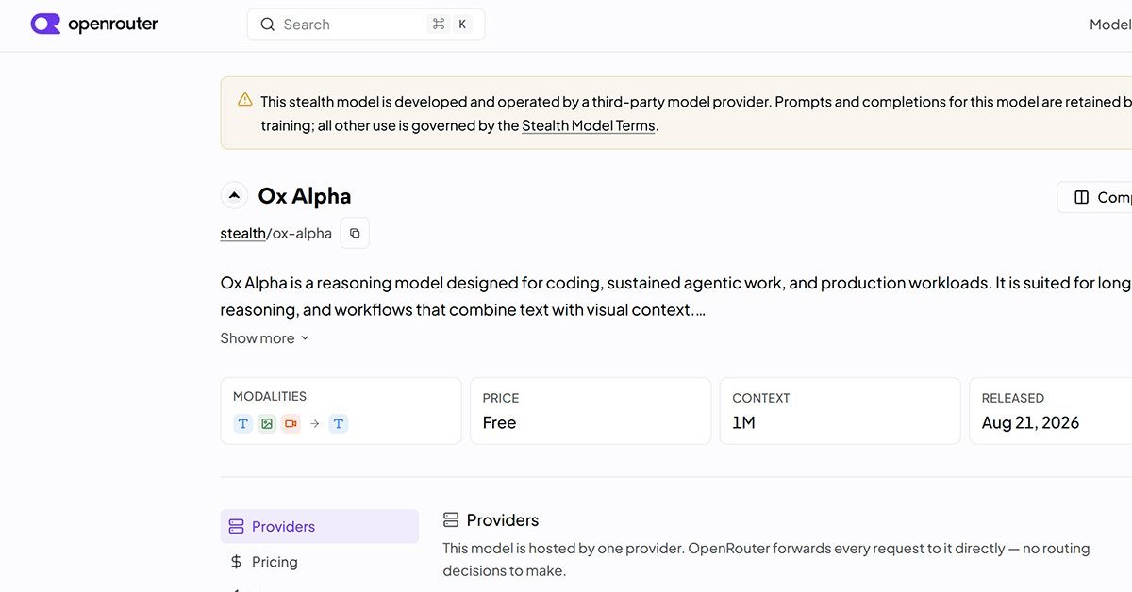Open the Models navigation menu item
Image resolution: width=1132 pixels, height=592 pixels.
click(x=1110, y=25)
